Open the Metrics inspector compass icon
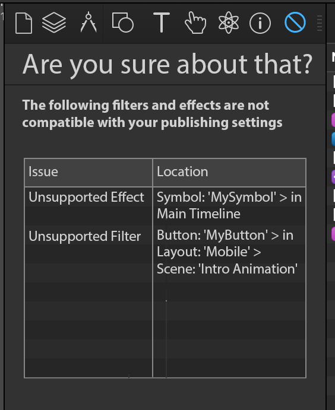Screen dimensions: 335x410 click(x=89, y=22)
